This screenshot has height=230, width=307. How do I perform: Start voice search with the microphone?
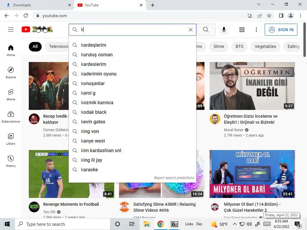click(x=224, y=30)
